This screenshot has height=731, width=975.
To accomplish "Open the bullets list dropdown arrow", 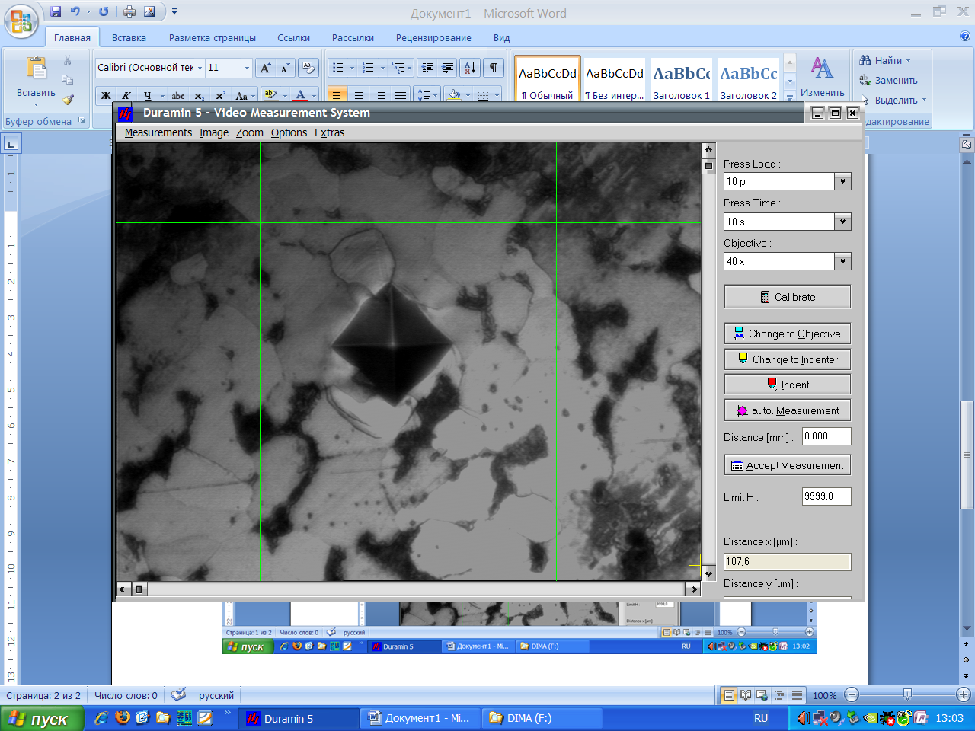I will click(x=352, y=68).
